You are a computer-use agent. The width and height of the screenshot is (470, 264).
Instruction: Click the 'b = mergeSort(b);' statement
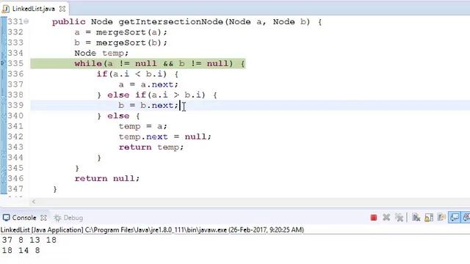click(x=120, y=43)
